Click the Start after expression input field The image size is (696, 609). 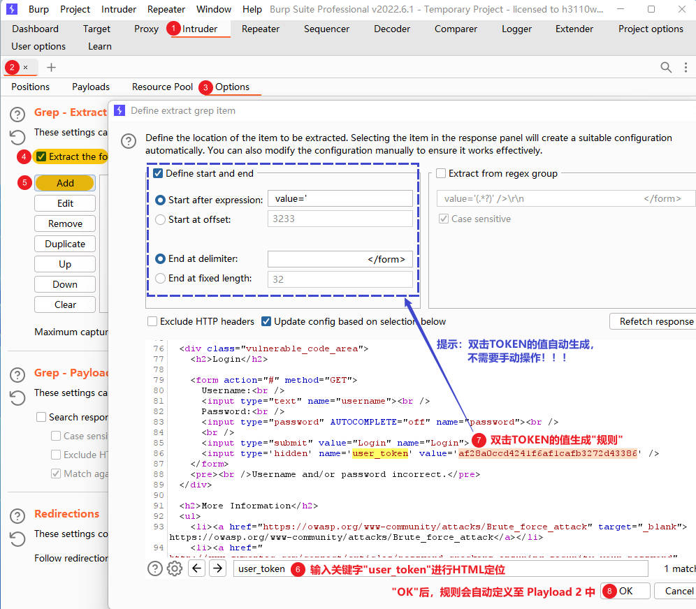click(340, 199)
